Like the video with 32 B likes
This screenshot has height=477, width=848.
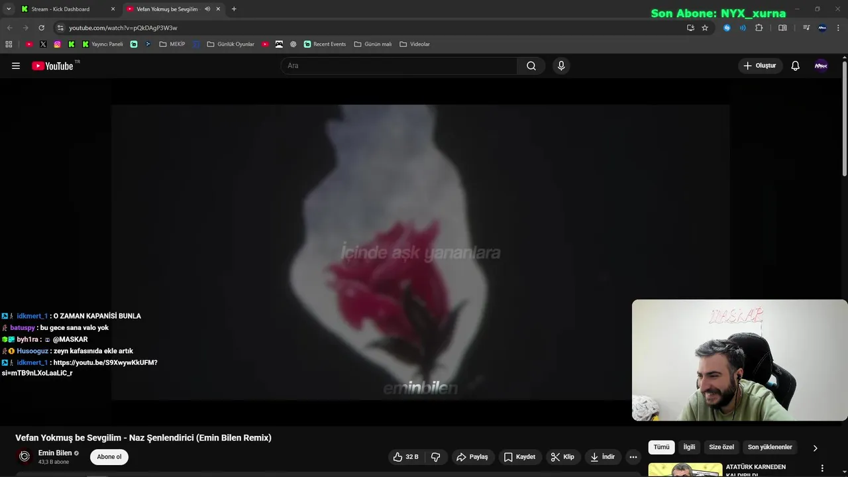[x=405, y=457]
